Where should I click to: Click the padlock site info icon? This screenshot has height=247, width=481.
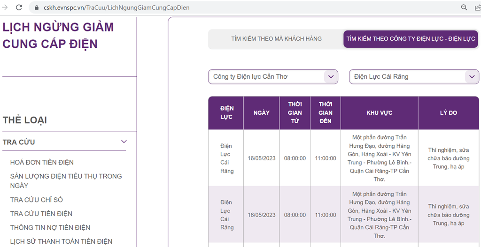click(37, 8)
